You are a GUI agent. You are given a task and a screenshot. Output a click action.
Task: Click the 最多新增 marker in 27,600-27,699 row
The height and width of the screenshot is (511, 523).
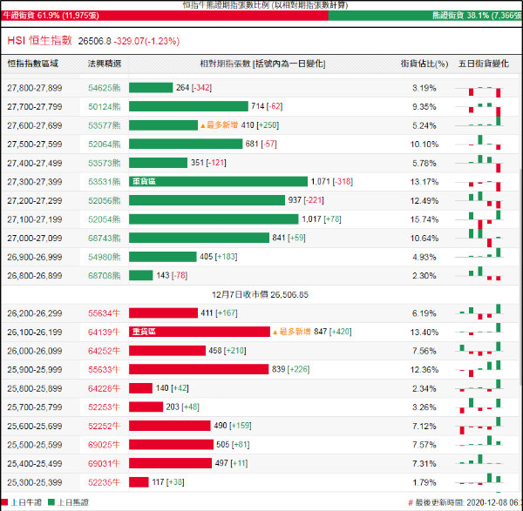coord(219,125)
